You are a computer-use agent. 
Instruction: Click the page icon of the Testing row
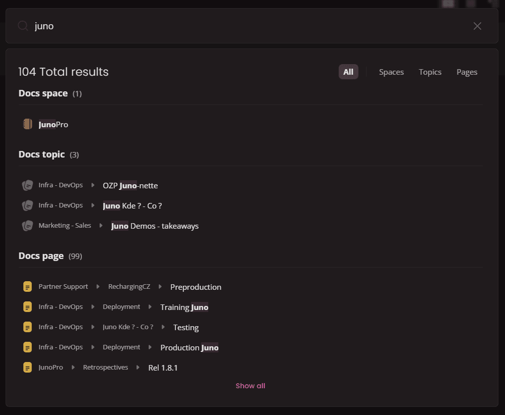(27, 327)
